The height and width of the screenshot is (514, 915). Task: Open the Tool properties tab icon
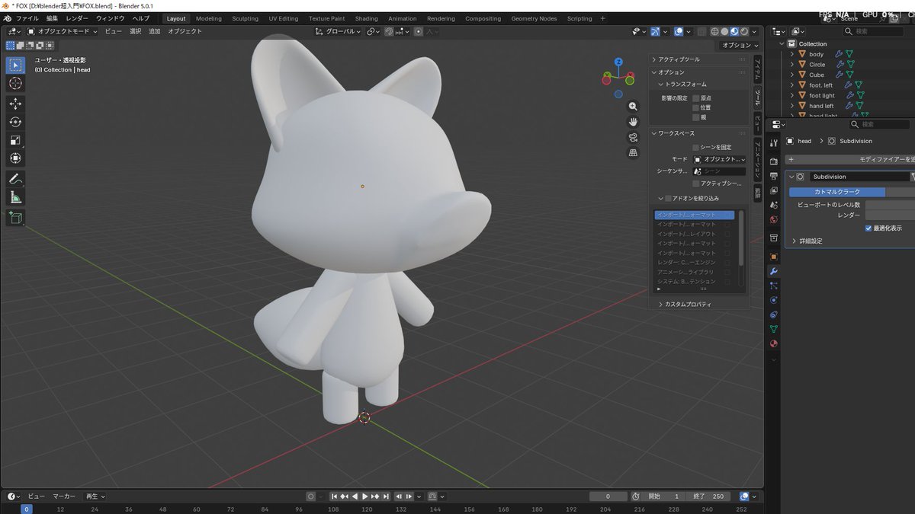773,143
